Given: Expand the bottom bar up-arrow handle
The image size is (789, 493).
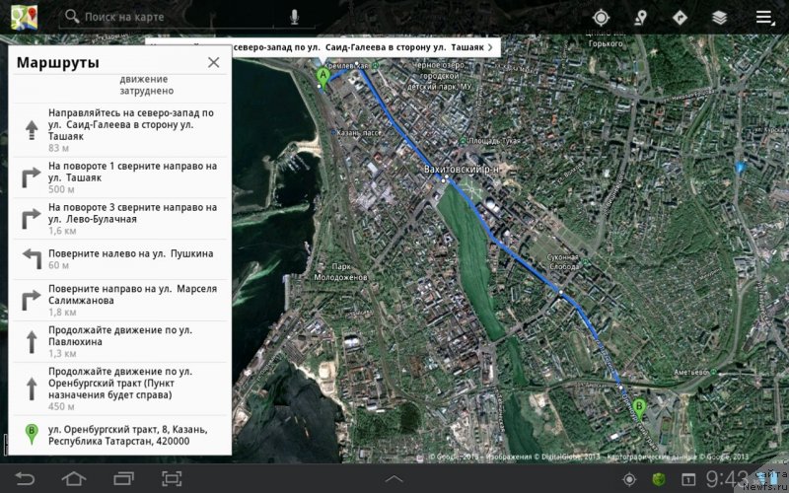Looking at the screenshot, I should coord(393,478).
